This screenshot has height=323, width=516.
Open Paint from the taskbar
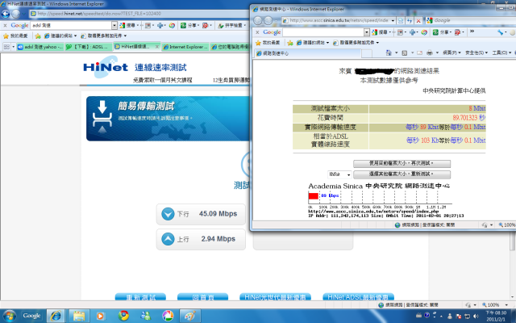pos(190,316)
